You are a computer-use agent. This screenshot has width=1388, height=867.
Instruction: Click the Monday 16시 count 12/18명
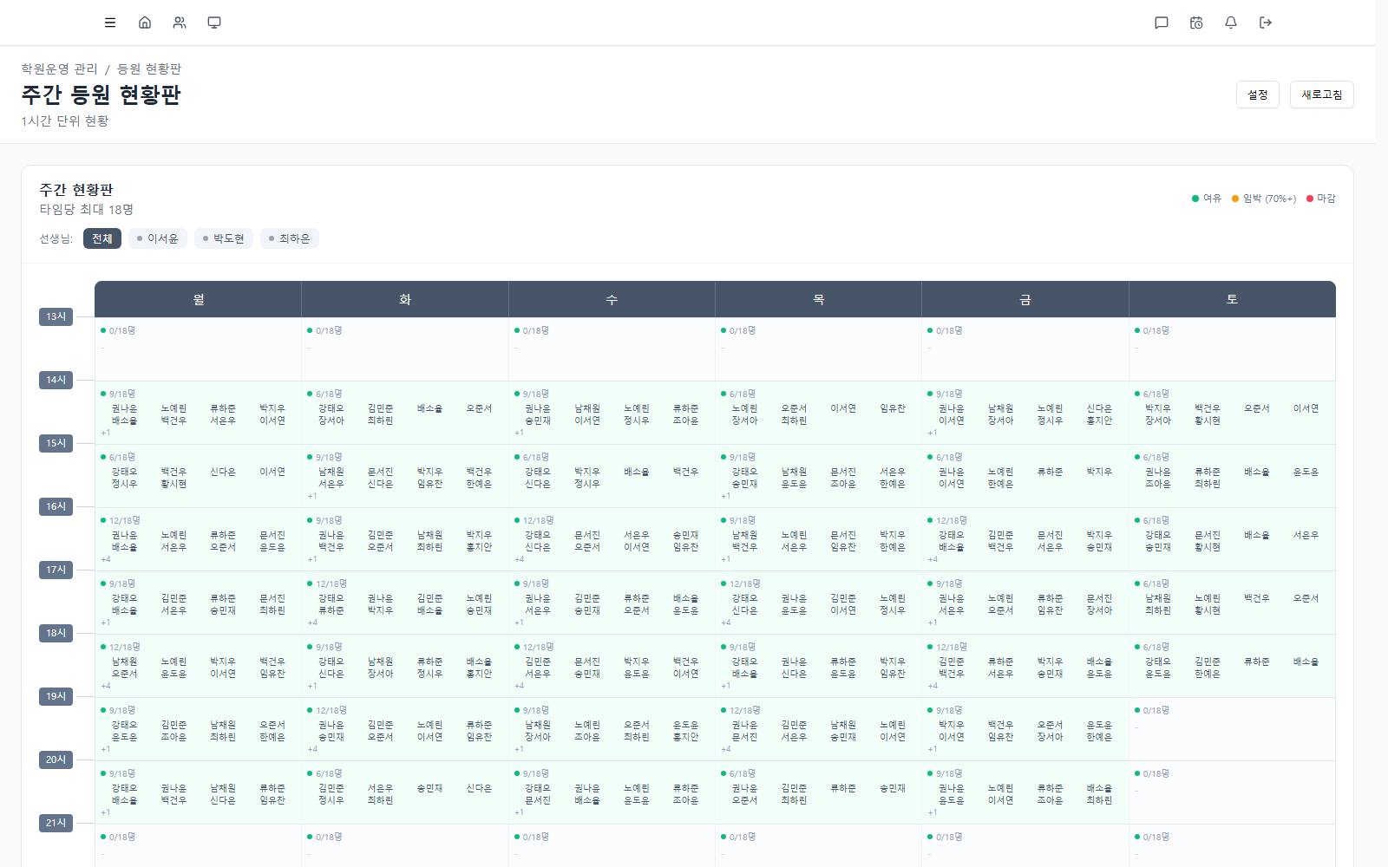pos(125,520)
